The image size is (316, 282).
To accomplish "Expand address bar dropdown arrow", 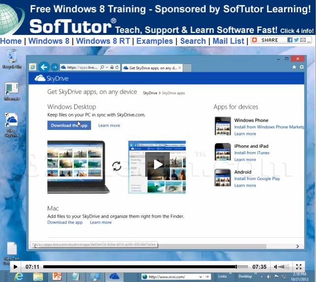I will point(107,67).
